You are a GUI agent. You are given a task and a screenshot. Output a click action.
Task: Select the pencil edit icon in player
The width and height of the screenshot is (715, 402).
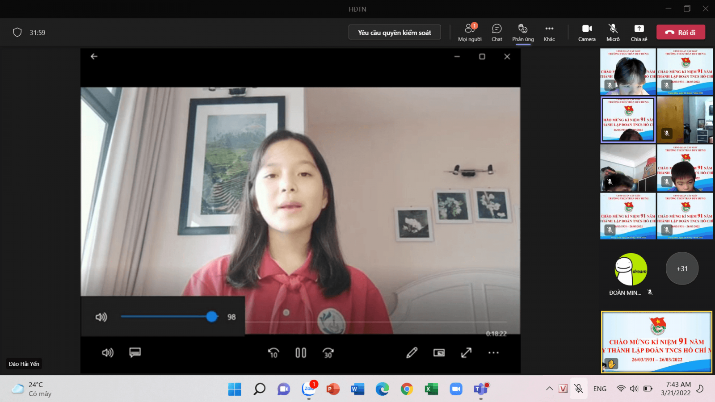click(412, 353)
